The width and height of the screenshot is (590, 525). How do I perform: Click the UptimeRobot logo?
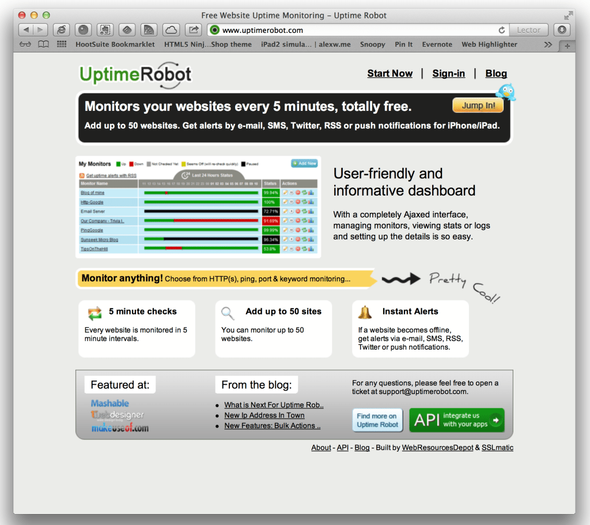point(135,75)
